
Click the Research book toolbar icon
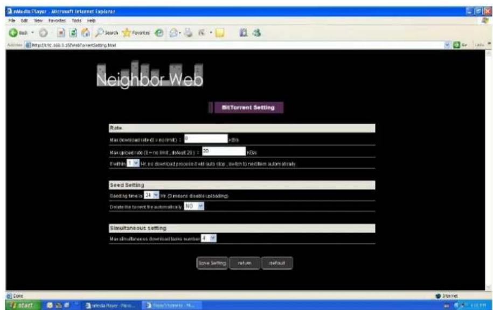coord(244,33)
